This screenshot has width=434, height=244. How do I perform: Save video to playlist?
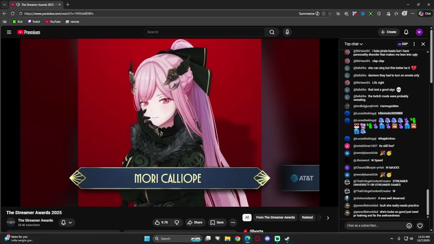(x=217, y=222)
